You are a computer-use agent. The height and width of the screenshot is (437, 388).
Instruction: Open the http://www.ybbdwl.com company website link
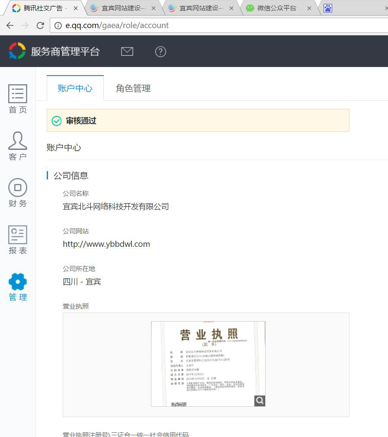(x=106, y=244)
